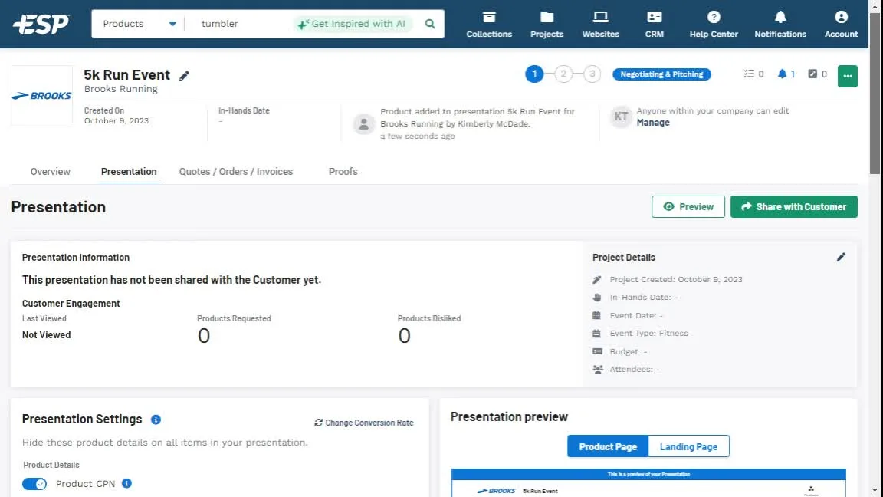
Task: Click the Product CPN info icon
Action: pos(126,483)
